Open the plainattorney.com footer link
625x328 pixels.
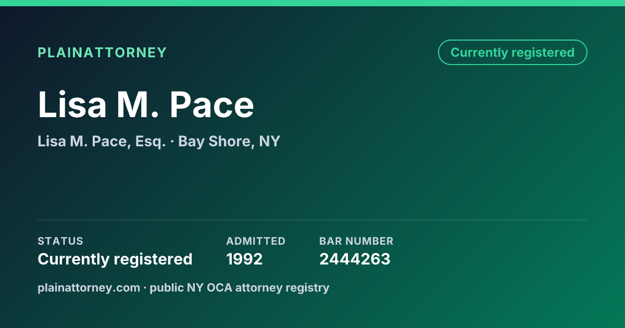(89, 288)
